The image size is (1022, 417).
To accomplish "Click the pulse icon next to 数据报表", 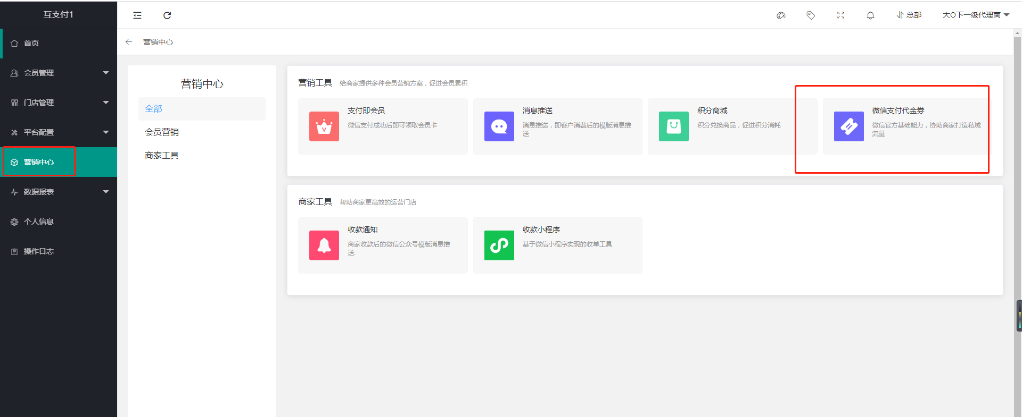I will click(x=14, y=192).
